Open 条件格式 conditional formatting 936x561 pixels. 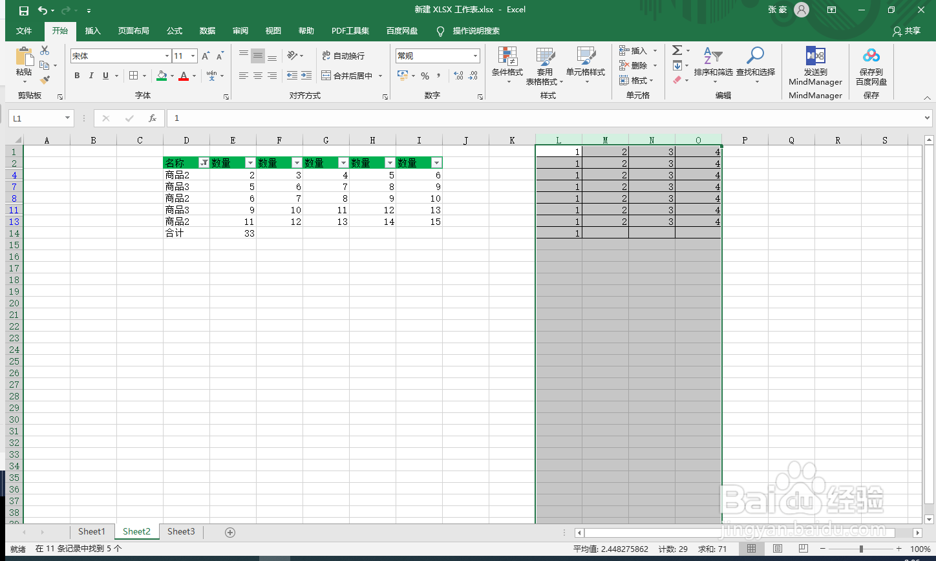click(507, 65)
